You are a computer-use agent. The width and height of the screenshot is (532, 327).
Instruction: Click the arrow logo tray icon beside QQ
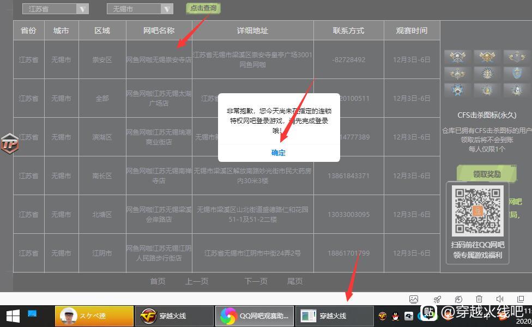pyautogui.click(x=408, y=316)
